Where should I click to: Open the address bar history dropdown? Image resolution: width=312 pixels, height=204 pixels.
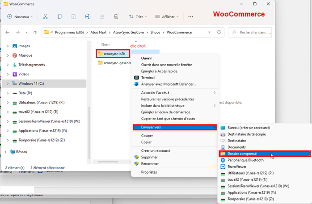click(209, 32)
